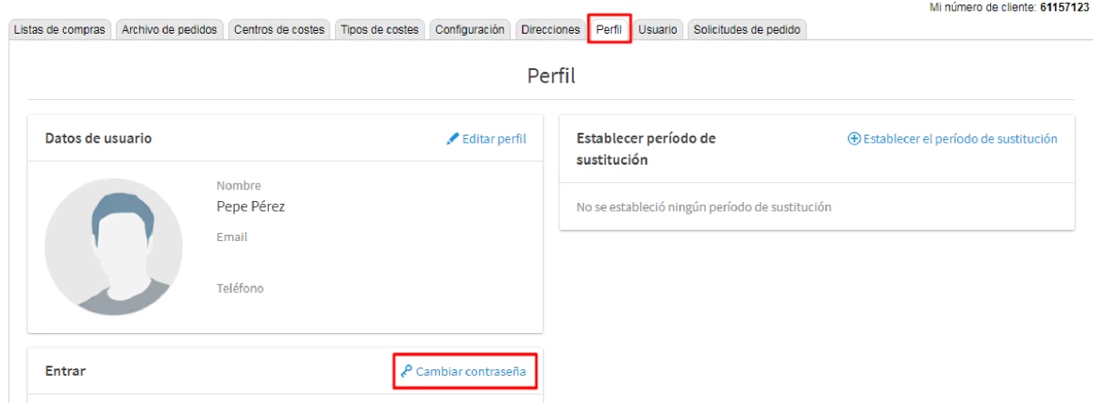Open the Usuario tab

pyautogui.click(x=657, y=30)
